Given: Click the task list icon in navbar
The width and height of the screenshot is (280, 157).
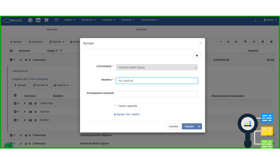Looking at the screenshot, I should (56, 20).
